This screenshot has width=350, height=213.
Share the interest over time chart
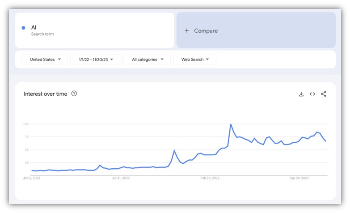click(324, 94)
